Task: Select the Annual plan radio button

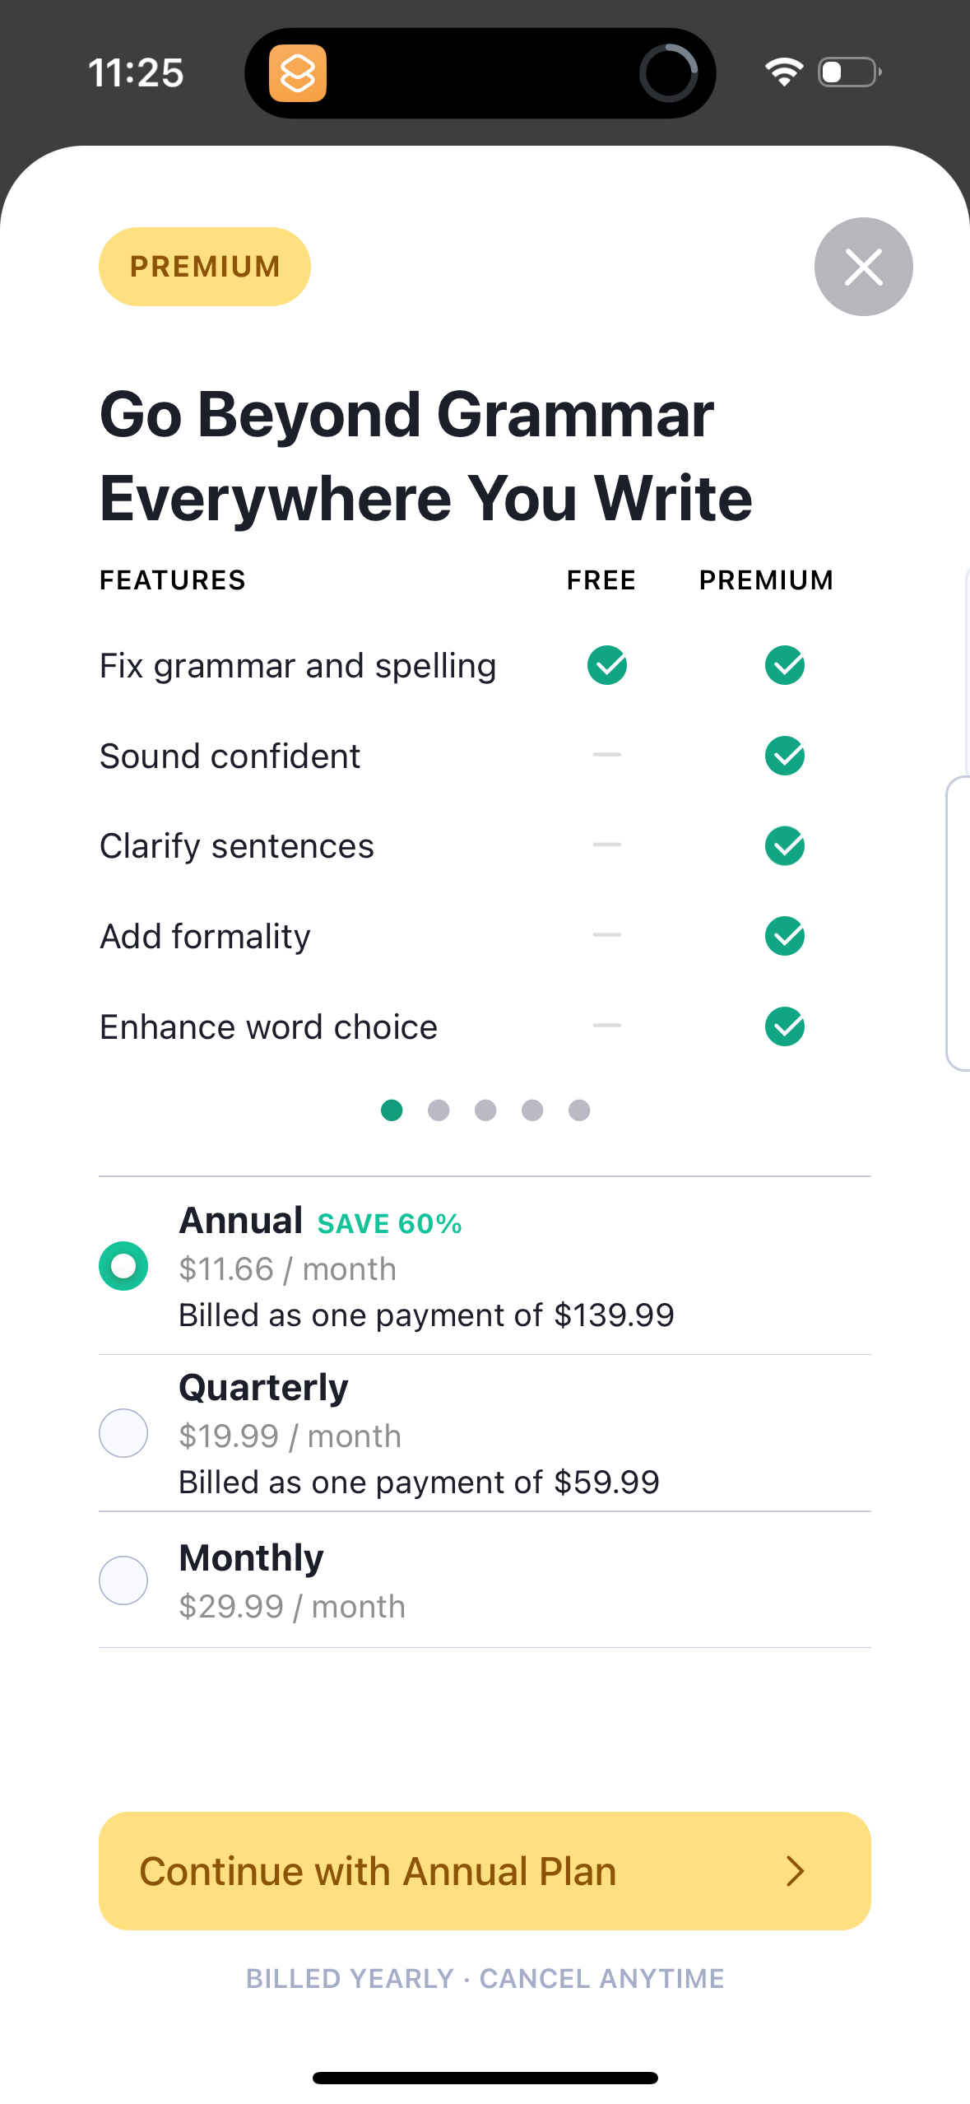Action: (x=123, y=1265)
